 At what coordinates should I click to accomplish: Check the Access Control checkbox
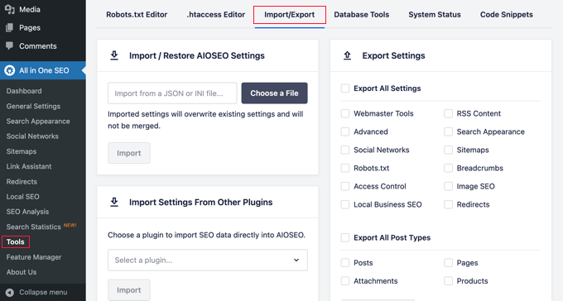pyautogui.click(x=345, y=186)
